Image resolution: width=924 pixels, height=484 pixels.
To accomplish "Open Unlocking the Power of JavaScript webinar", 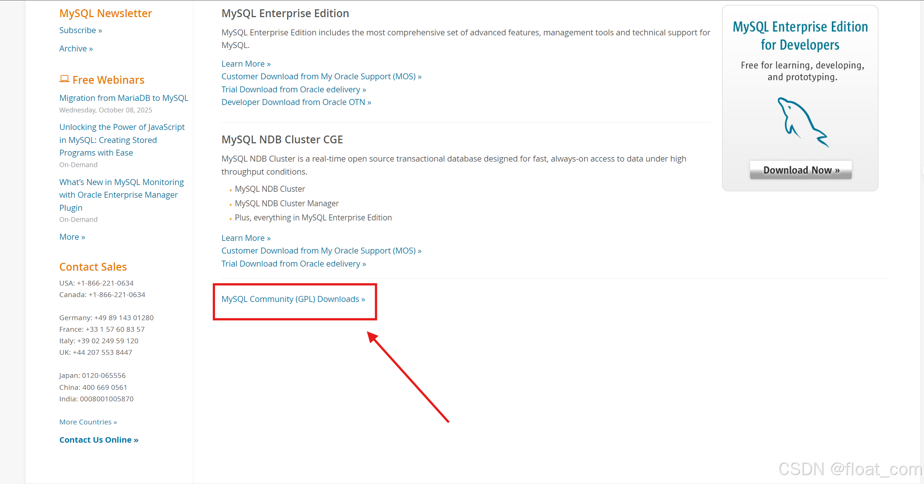I will tap(122, 140).
